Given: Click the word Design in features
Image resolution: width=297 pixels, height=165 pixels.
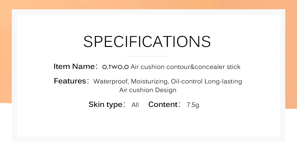Looking at the screenshot, I should 166,90.
